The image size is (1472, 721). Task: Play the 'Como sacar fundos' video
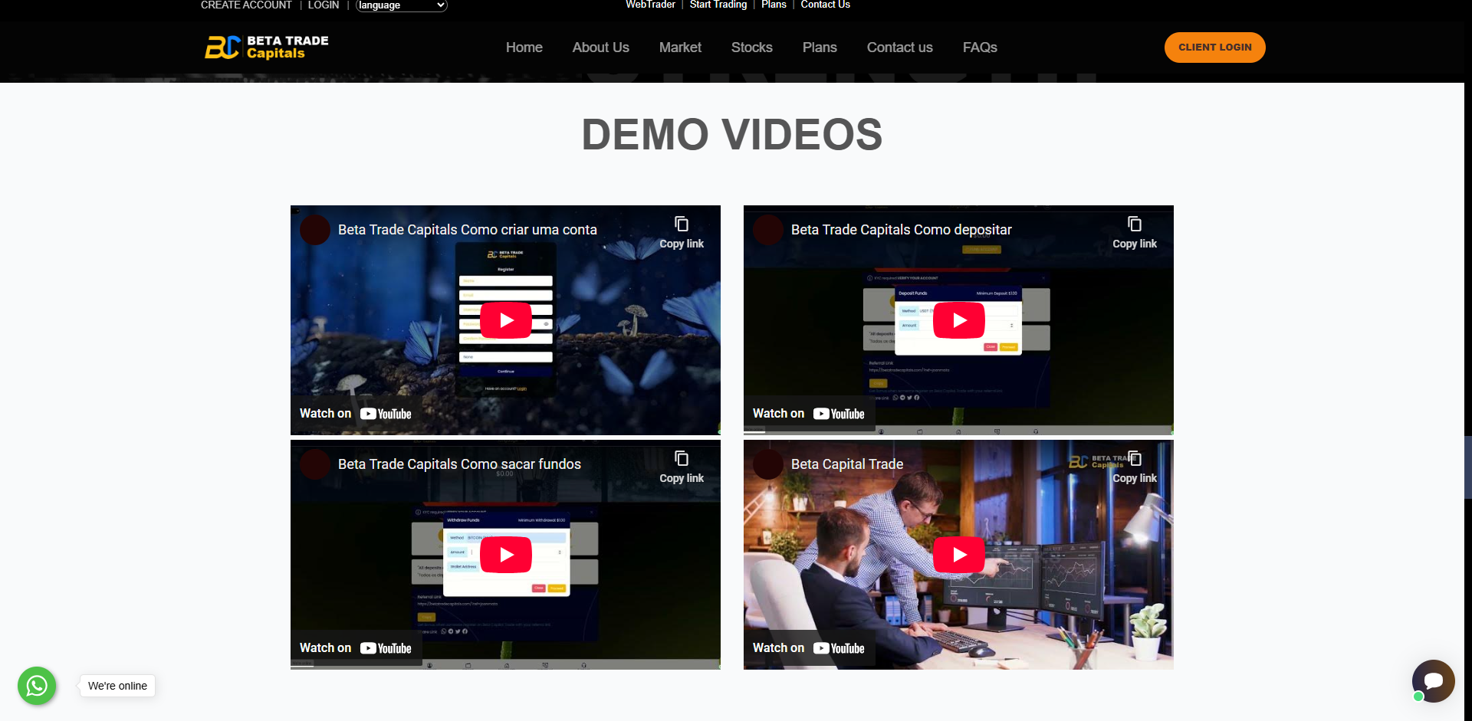point(506,555)
